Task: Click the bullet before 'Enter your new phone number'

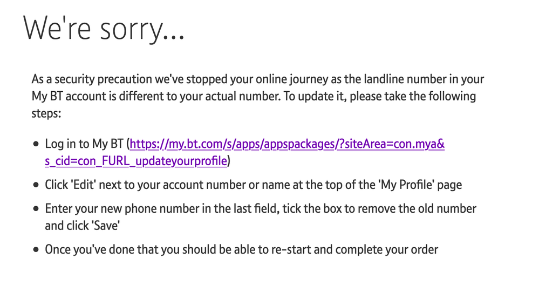Action: (36, 209)
